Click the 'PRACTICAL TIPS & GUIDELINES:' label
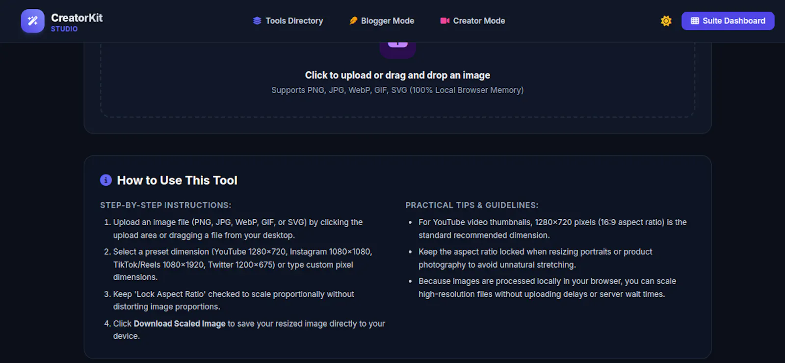This screenshot has width=785, height=363. click(x=472, y=205)
